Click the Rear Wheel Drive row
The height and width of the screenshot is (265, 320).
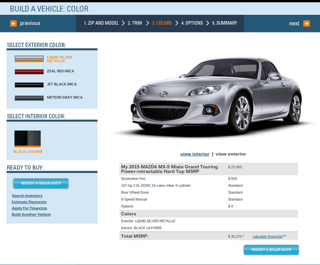[208, 192]
